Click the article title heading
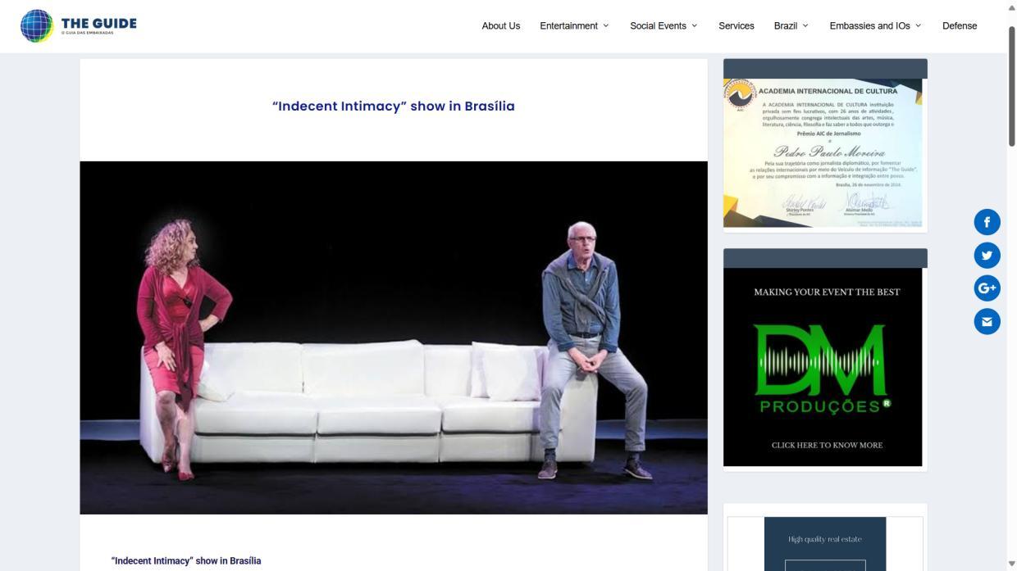This screenshot has height=571, width=1017. pos(394,106)
